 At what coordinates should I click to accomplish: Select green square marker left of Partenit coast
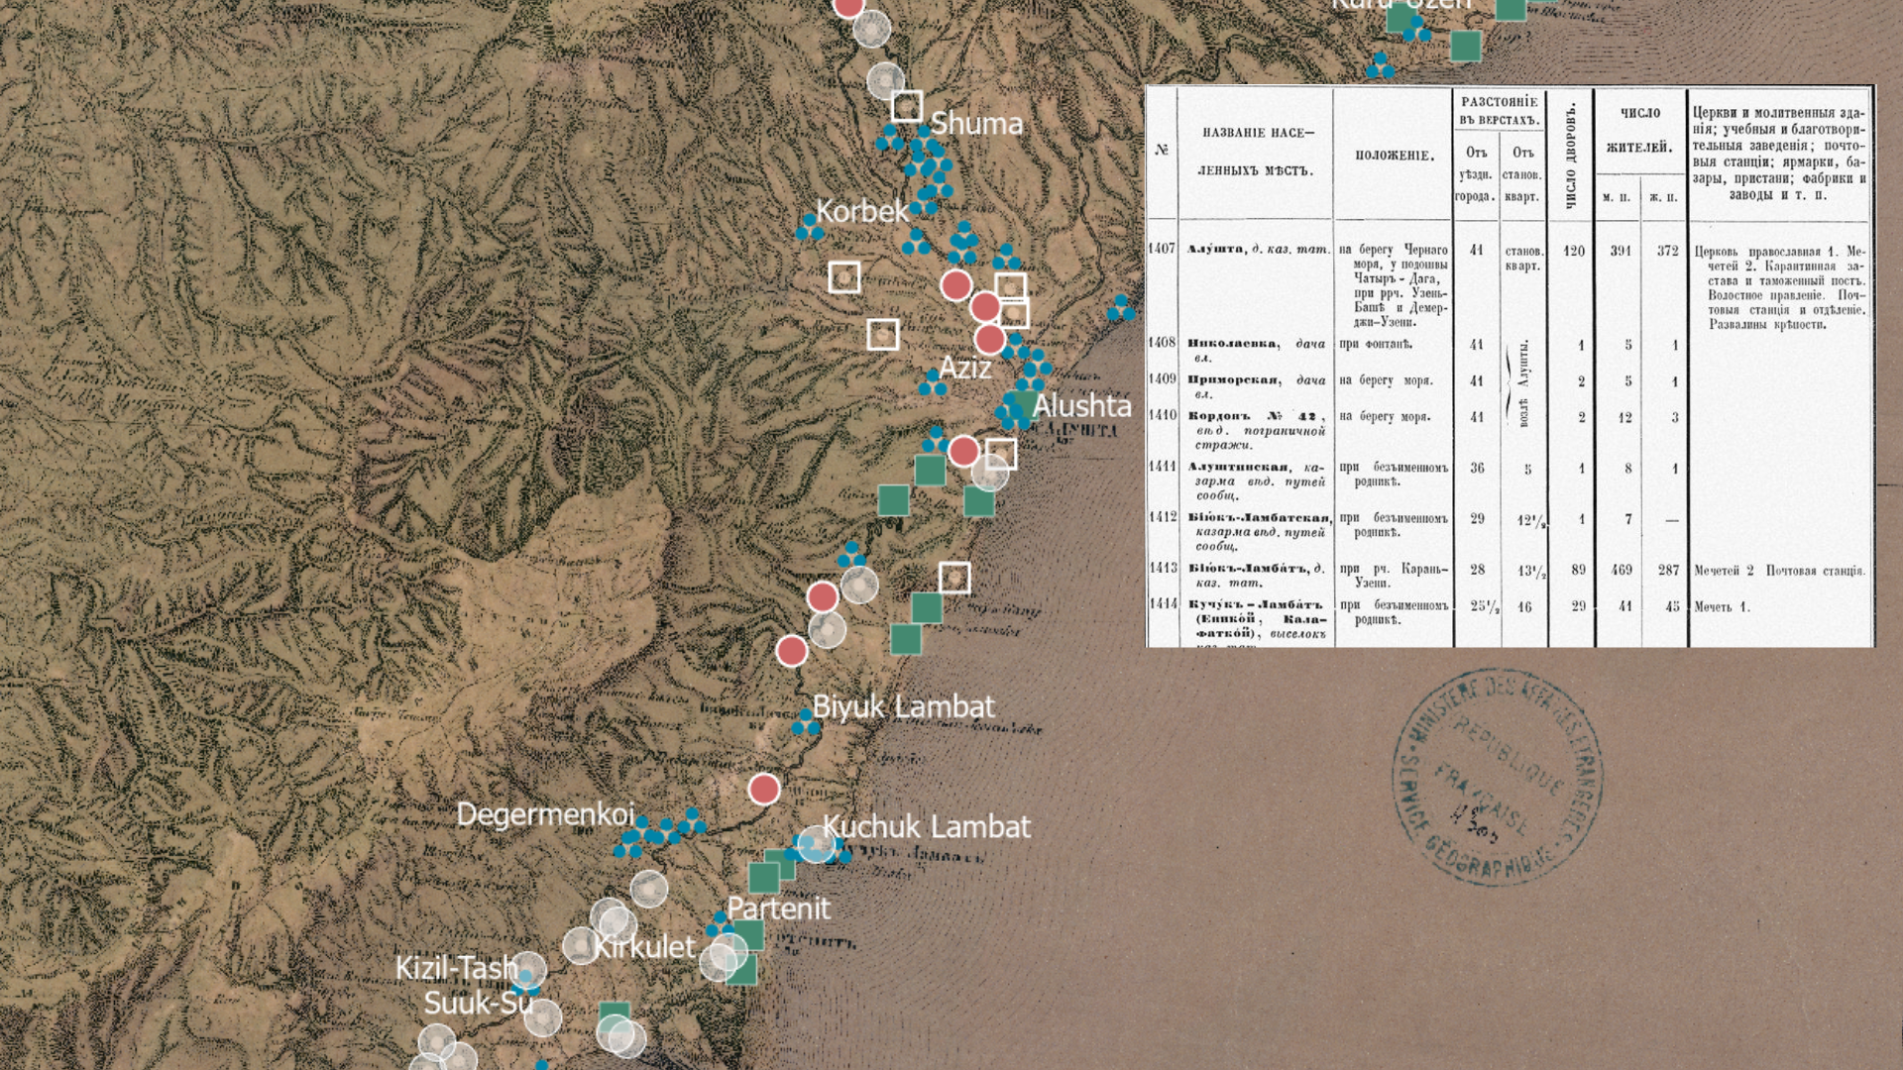click(748, 935)
